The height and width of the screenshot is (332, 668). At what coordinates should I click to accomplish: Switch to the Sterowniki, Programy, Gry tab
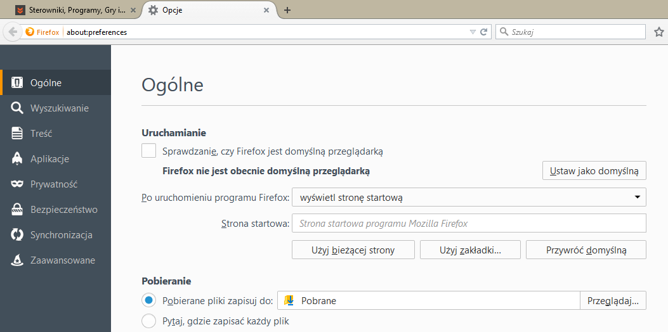[76, 10]
